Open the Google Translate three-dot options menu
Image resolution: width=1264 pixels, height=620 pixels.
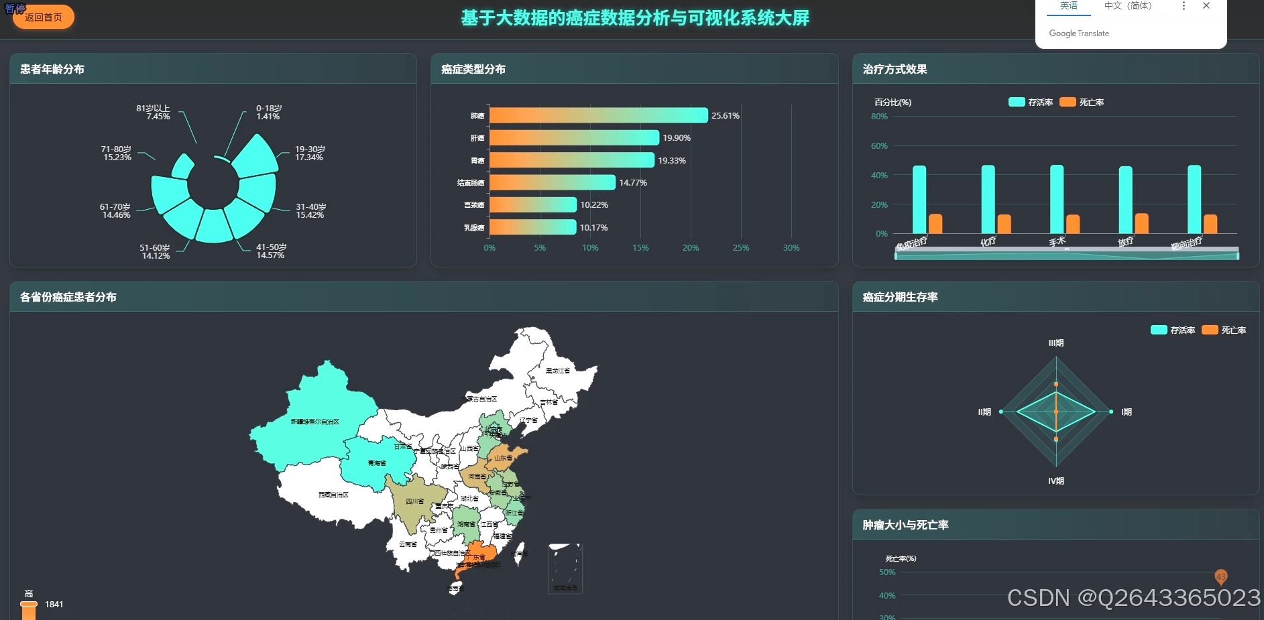click(x=1184, y=6)
